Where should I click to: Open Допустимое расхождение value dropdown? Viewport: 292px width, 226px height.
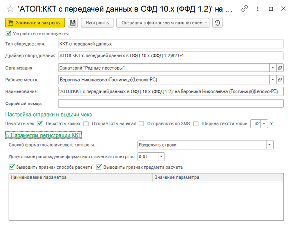[x=161, y=157]
